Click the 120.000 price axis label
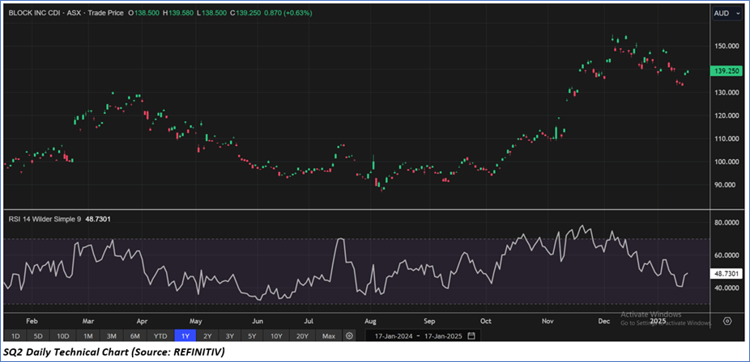Viewport: 750px width, 362px height. click(727, 116)
